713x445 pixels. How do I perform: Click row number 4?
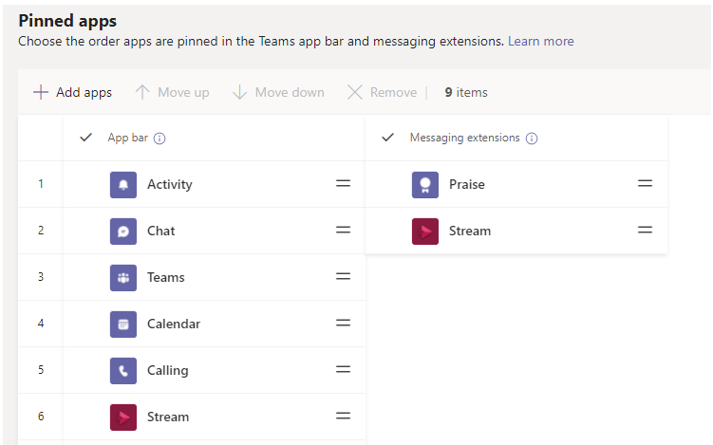[41, 324]
